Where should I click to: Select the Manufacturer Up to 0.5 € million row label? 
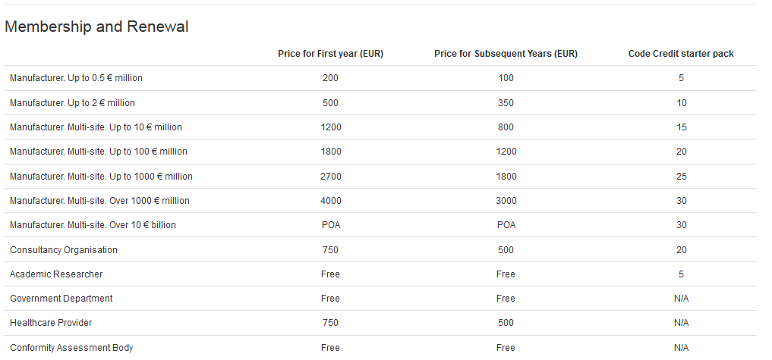pyautogui.click(x=76, y=78)
